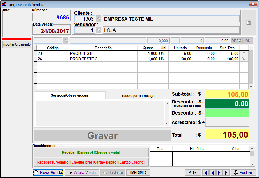Click the product code search icon
The width and height of the screenshot is (259, 178).
(x=66, y=41)
